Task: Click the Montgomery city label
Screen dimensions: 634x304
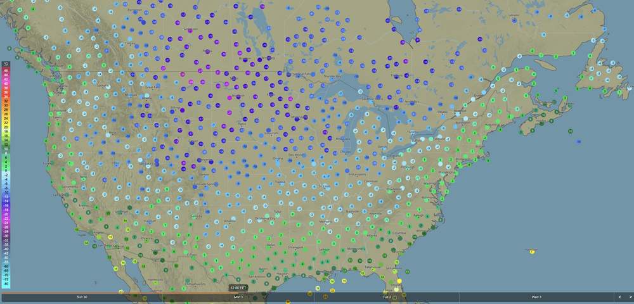Action: pyautogui.click(x=357, y=249)
